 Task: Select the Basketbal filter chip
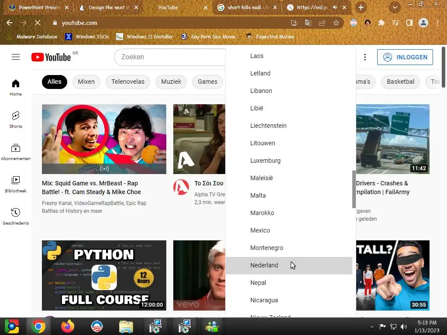click(401, 82)
